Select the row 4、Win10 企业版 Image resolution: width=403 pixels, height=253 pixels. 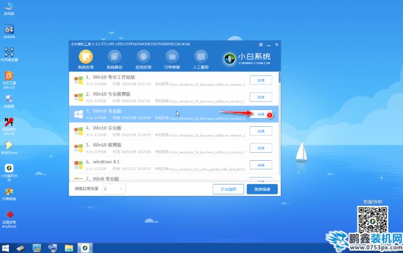[x=173, y=131]
